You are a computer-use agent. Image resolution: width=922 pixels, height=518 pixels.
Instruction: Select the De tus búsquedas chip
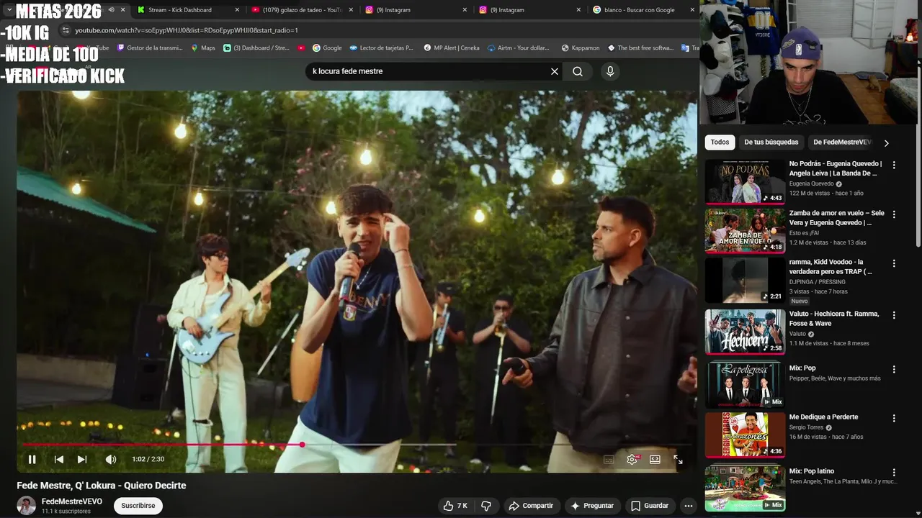[771, 142]
